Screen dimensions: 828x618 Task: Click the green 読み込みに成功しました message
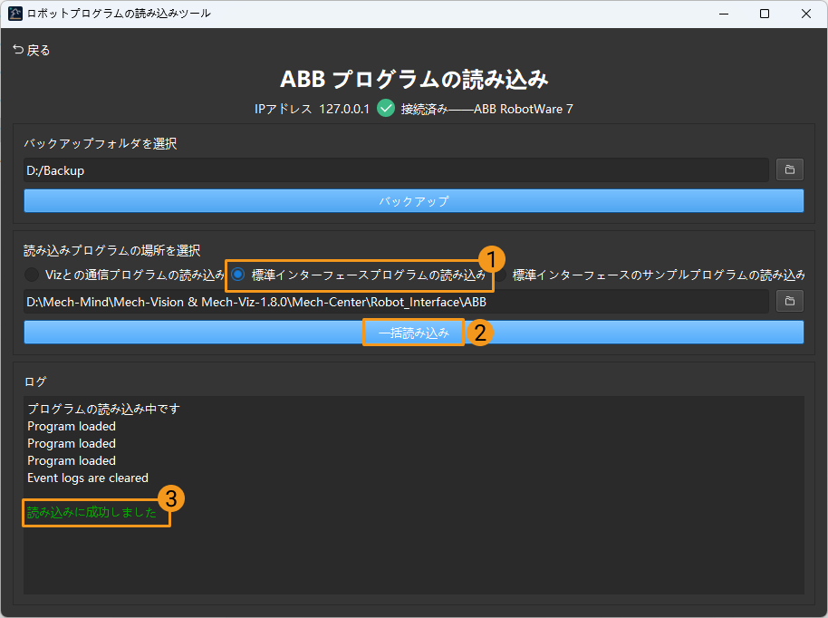[x=91, y=512]
